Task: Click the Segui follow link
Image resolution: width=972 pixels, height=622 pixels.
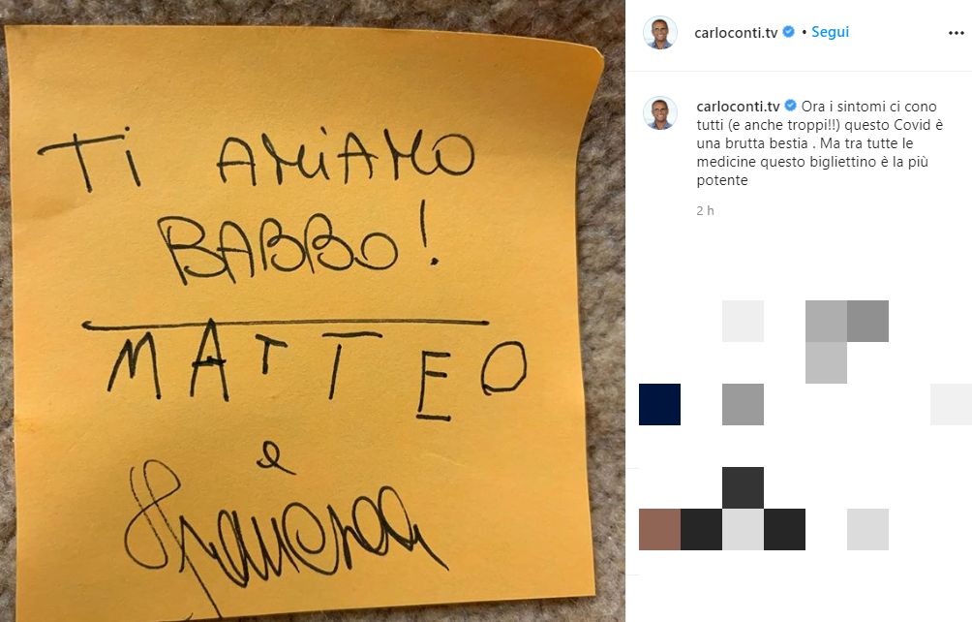Action: (x=830, y=32)
